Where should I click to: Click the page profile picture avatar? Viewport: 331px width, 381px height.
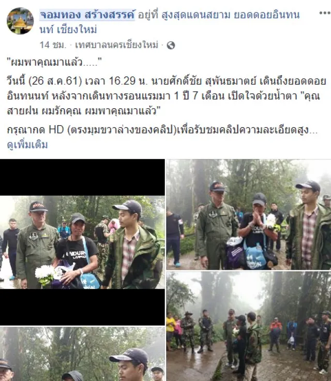20,21
